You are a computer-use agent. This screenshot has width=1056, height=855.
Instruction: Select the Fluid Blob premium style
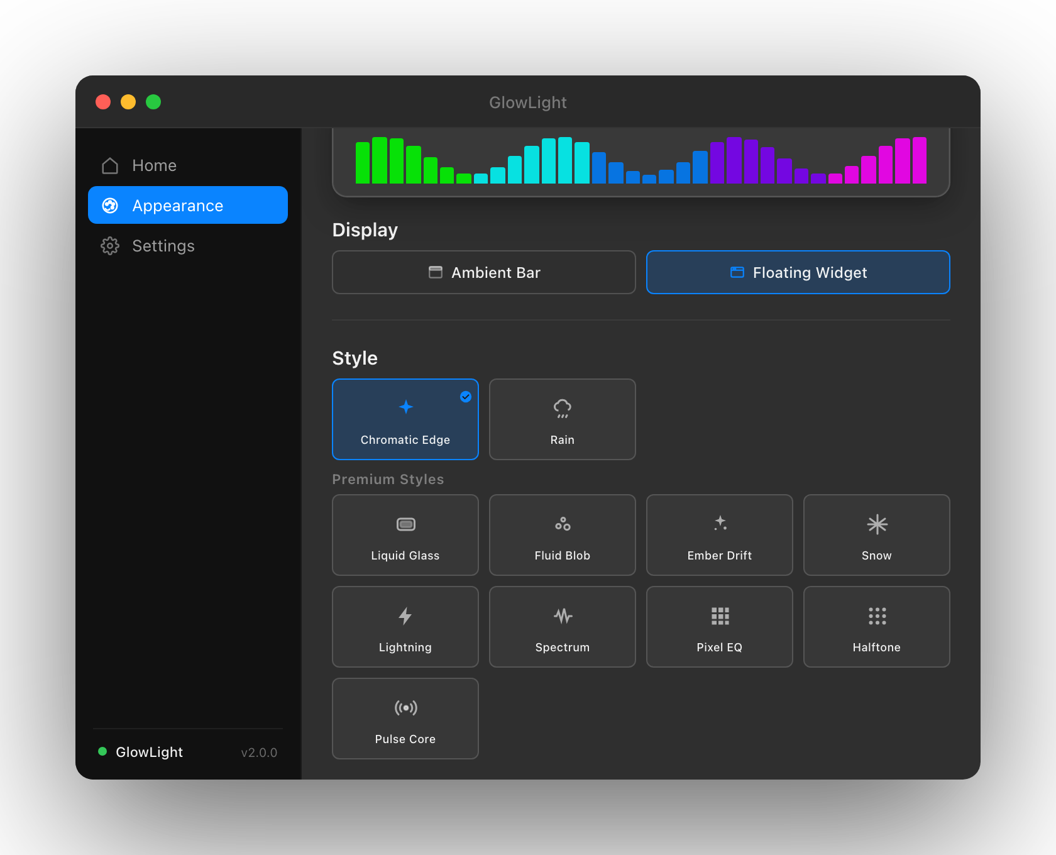coord(563,535)
